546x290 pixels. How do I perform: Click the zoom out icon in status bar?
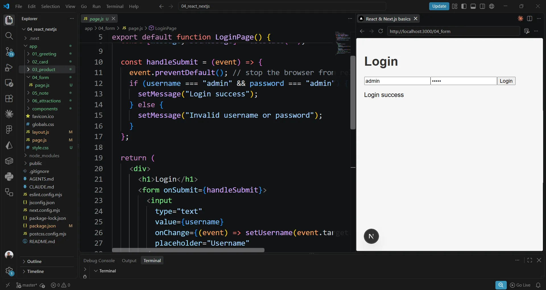[501, 285]
